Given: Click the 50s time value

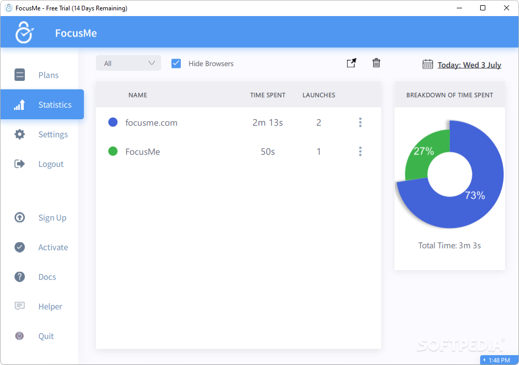Looking at the screenshot, I should [268, 152].
